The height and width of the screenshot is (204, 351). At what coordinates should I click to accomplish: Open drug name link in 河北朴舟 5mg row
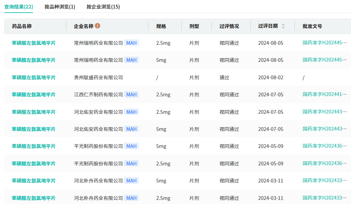34,181
